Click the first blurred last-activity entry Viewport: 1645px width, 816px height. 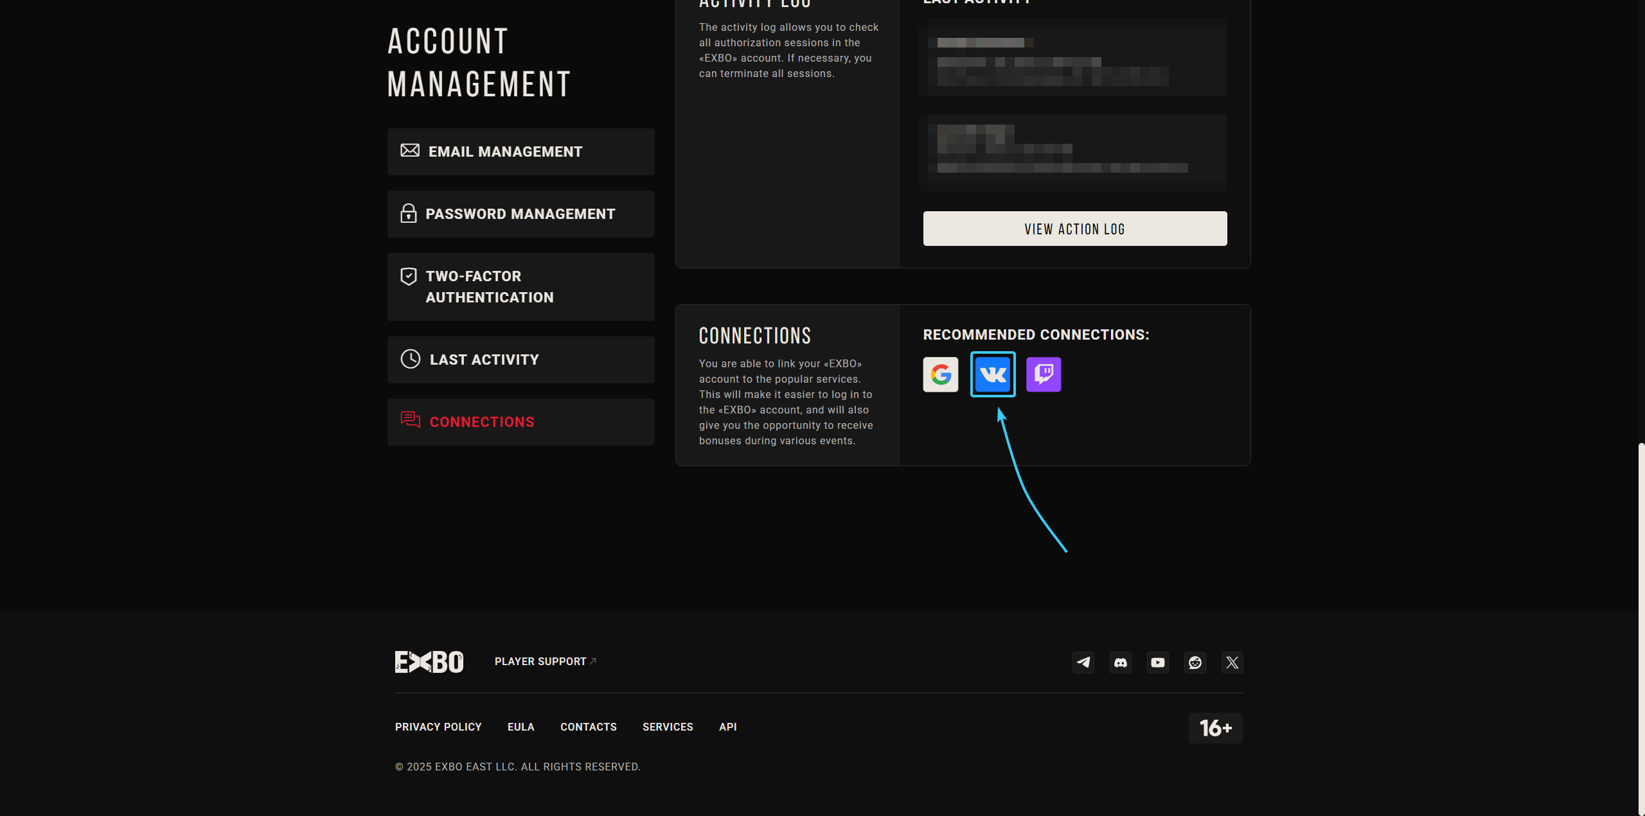[1072, 57]
